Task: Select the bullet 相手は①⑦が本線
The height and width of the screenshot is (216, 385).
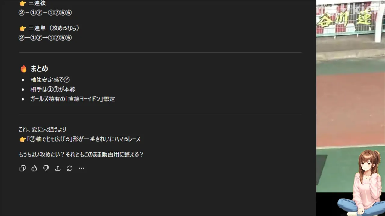Action: click(x=53, y=89)
